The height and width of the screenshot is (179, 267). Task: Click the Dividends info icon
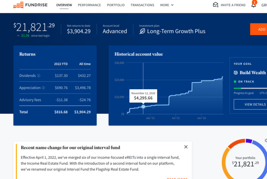39,76
